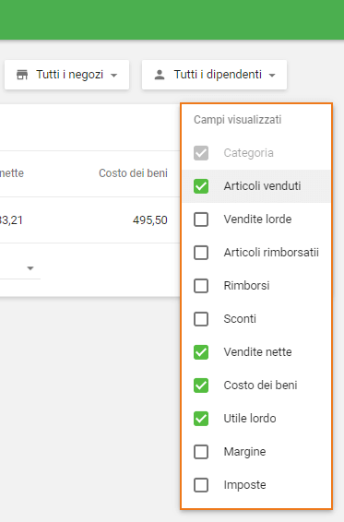Click the person icon beside Tutti i dipendenti
344x522 pixels.
pos(160,75)
